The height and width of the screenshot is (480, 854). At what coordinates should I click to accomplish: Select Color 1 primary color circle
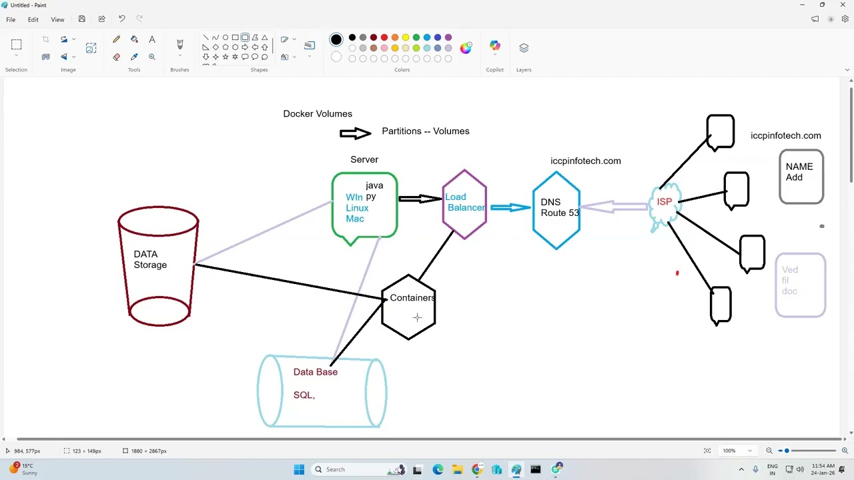(x=336, y=40)
